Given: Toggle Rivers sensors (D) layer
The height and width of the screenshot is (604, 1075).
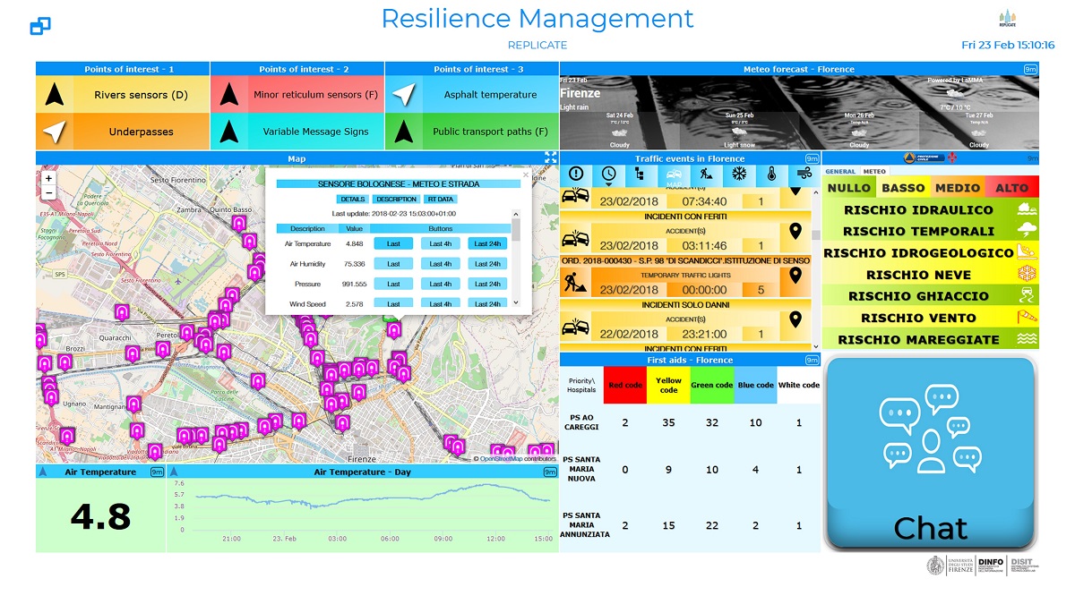Looking at the screenshot, I should [123, 95].
